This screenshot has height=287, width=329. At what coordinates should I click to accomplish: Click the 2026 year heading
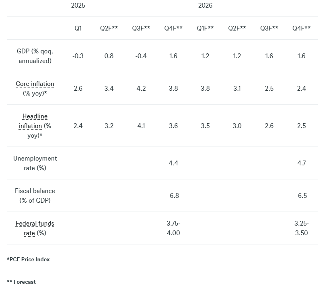[x=205, y=6]
